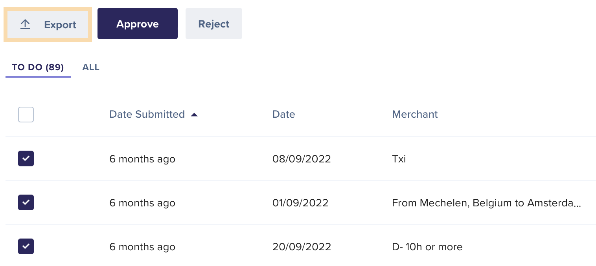
Task: Open the From Mechelen, Belgium expense
Action: point(486,203)
